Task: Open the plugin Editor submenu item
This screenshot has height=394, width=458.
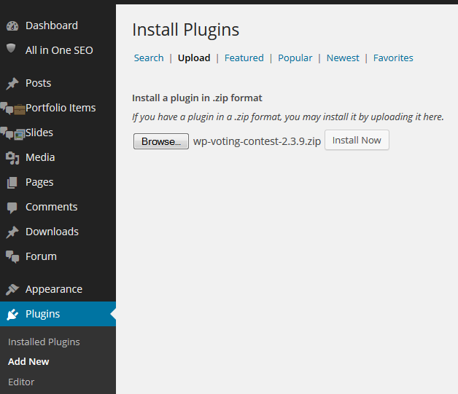Action: coord(21,382)
